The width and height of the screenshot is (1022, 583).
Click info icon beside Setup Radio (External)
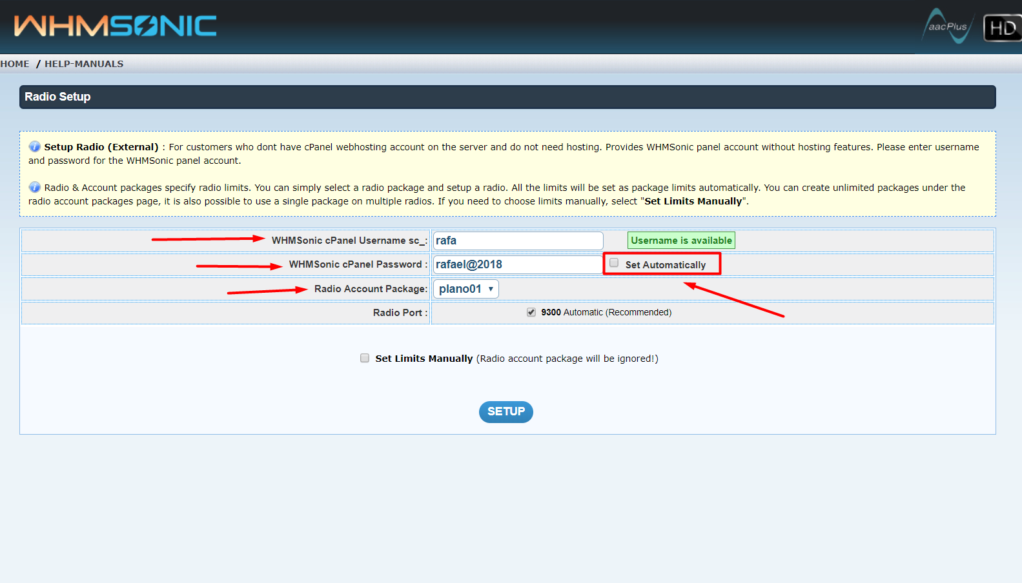(x=35, y=146)
